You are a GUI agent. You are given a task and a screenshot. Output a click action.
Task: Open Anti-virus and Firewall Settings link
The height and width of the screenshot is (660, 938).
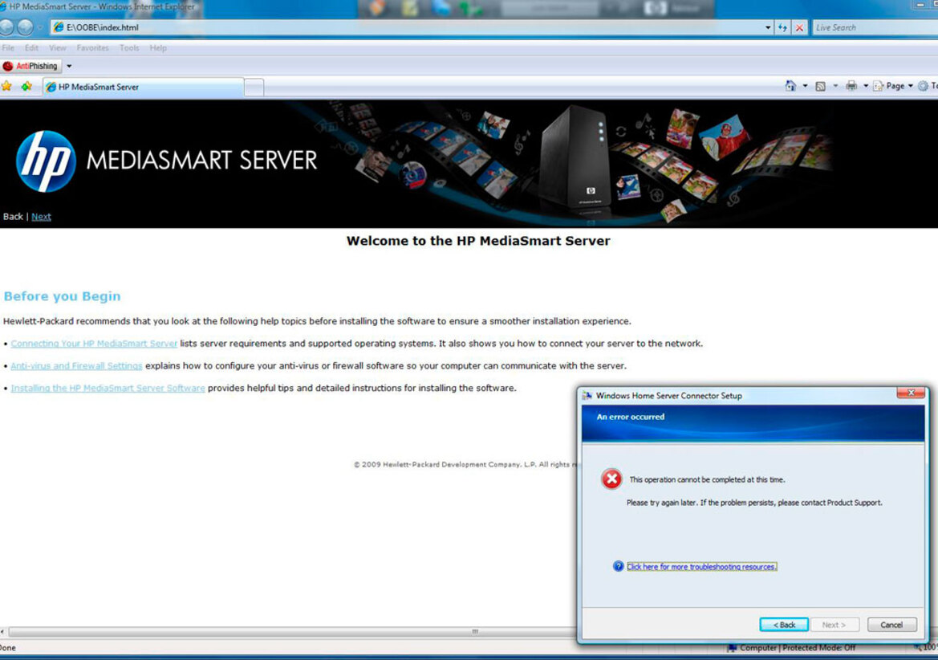[76, 365]
